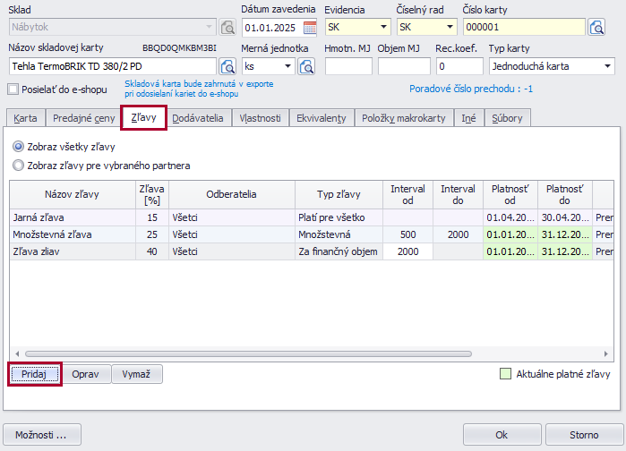Click the Zľava [%] column header
Screen dimensions: 626x451
coord(152,194)
